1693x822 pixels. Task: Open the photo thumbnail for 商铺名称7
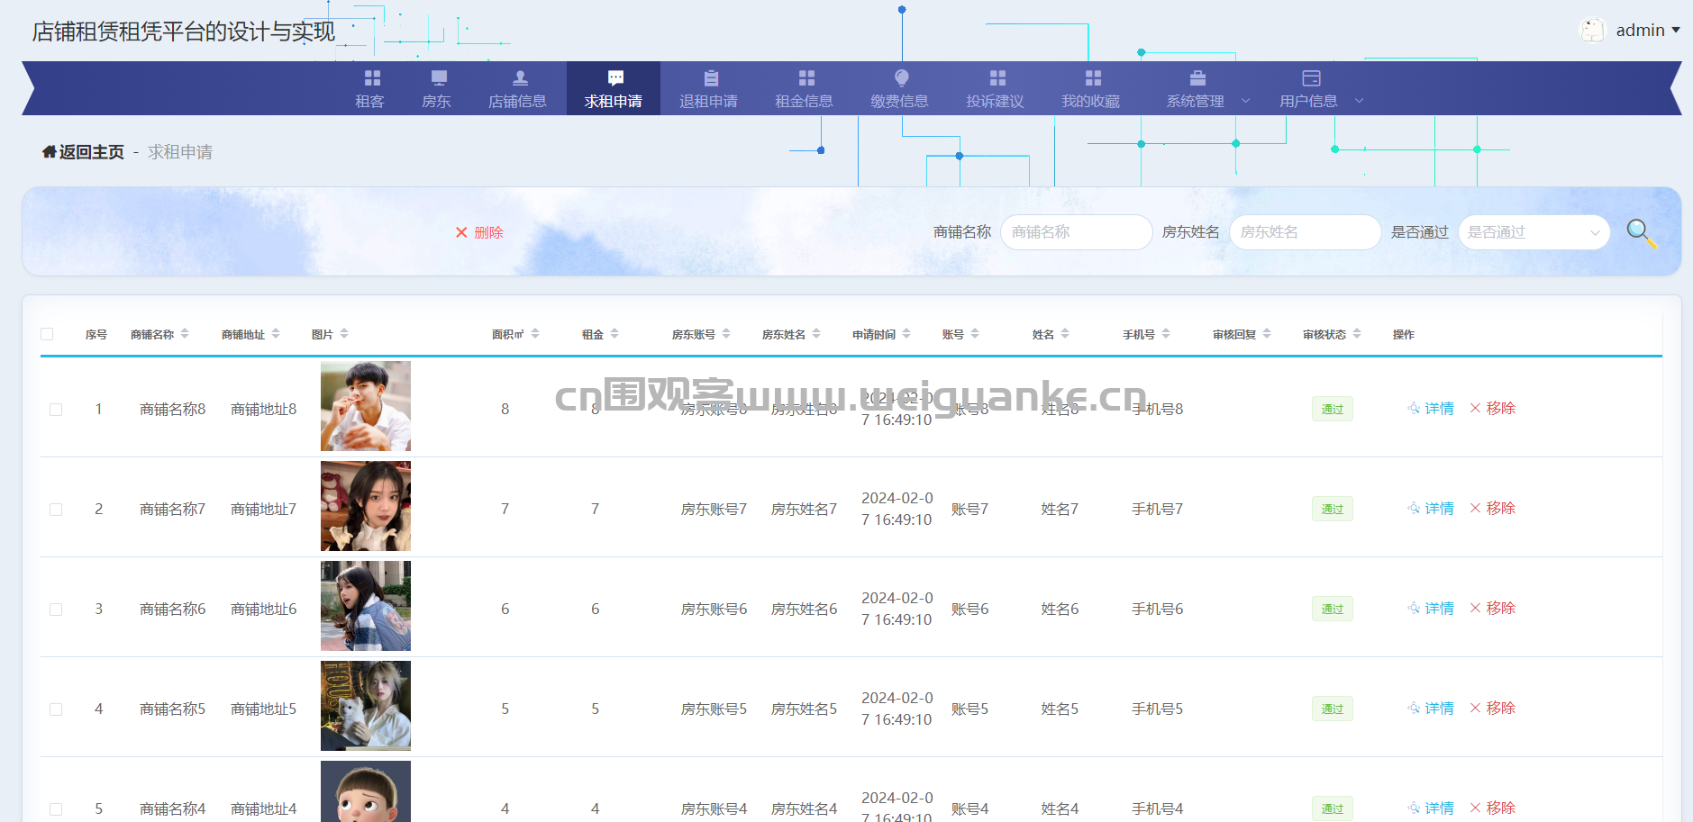(366, 506)
